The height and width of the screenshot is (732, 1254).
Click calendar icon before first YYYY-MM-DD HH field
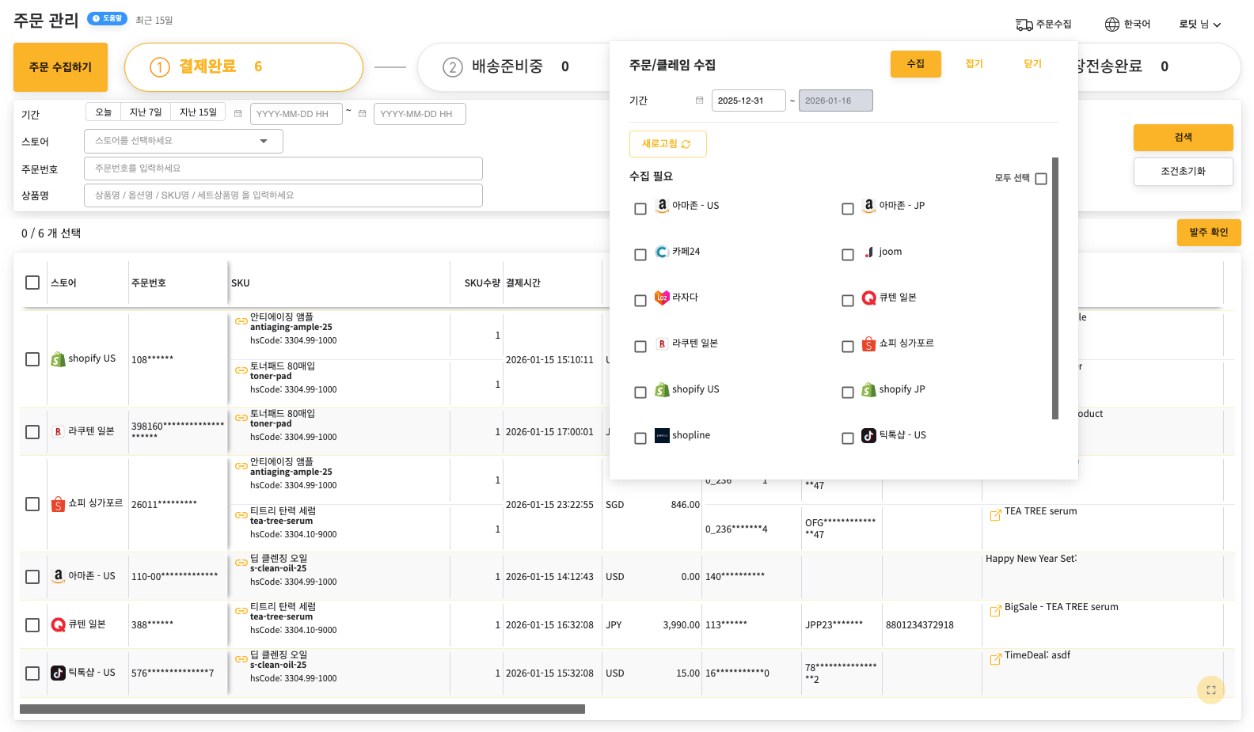pos(237,114)
